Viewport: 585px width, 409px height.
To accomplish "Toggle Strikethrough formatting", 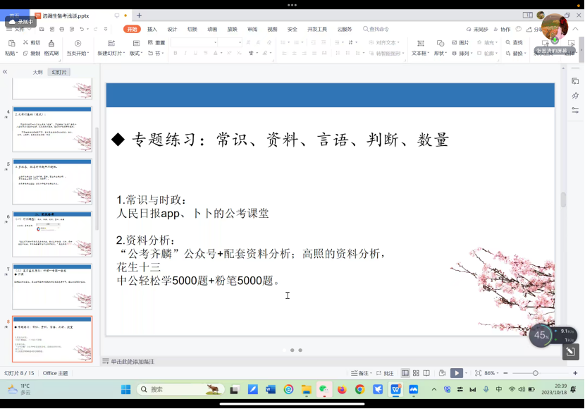I will [x=206, y=54].
